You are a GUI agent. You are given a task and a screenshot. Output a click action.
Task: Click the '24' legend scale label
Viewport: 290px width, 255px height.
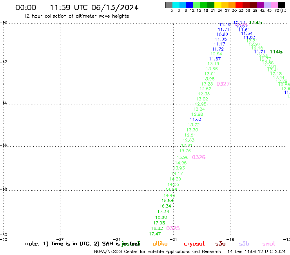220,10
